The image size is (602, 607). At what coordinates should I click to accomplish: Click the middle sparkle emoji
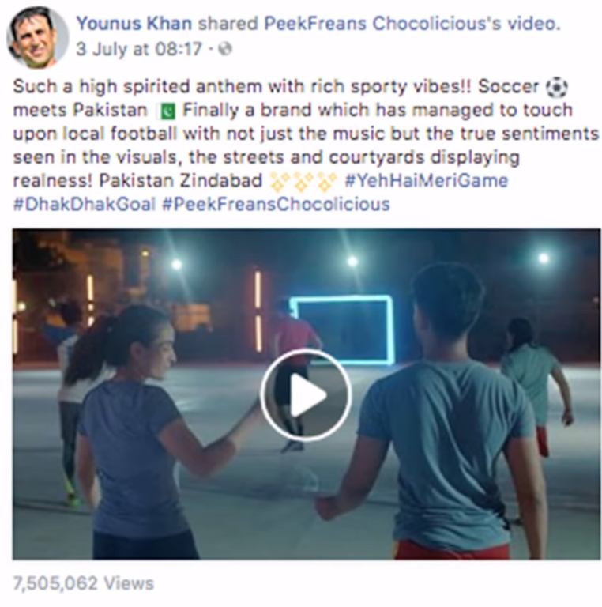(x=303, y=182)
